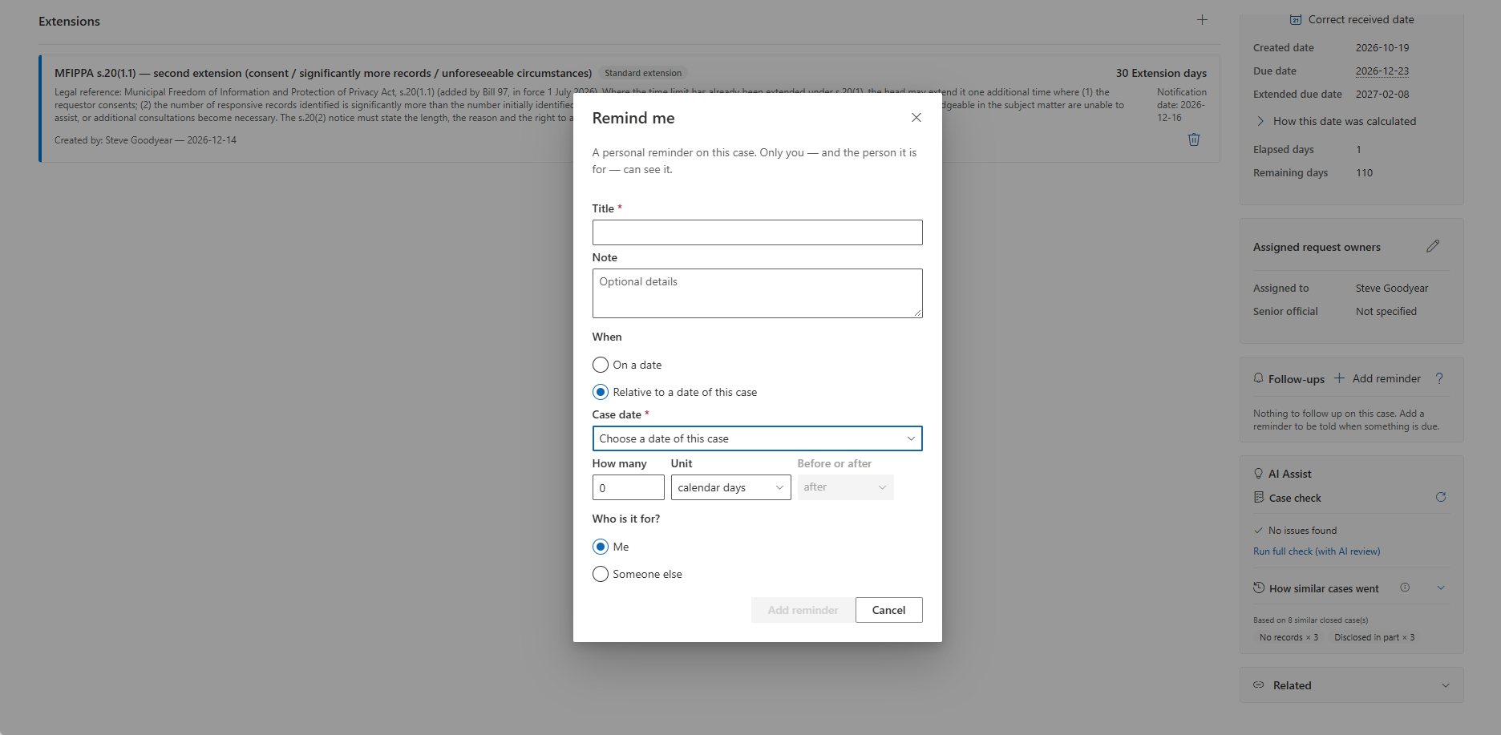
Task: Select Relative to a date of this case
Action: (601, 392)
